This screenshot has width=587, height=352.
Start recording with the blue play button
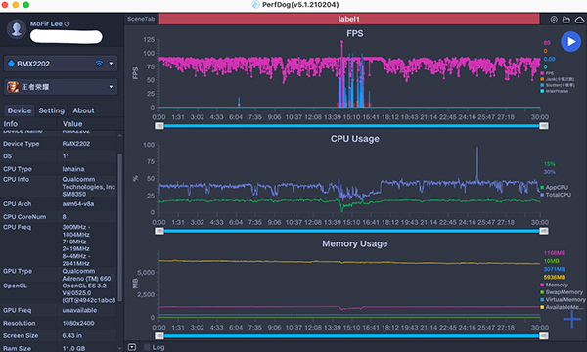point(570,41)
